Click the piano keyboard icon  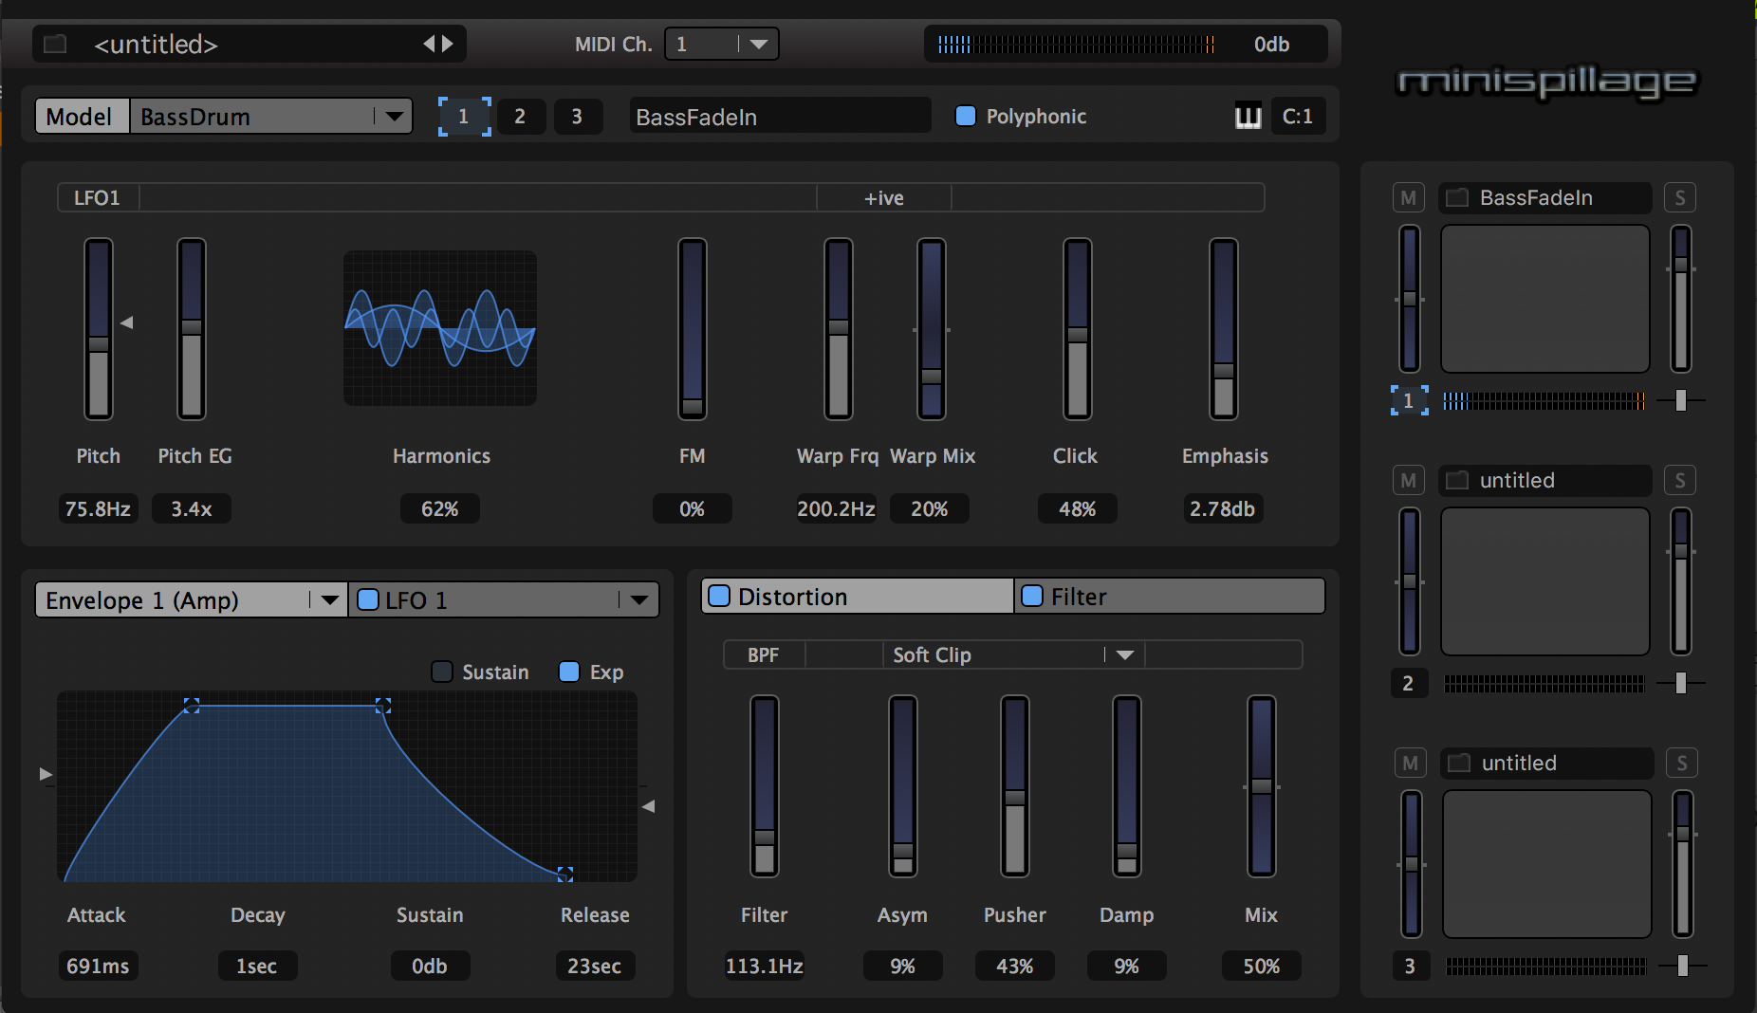[x=1248, y=117]
